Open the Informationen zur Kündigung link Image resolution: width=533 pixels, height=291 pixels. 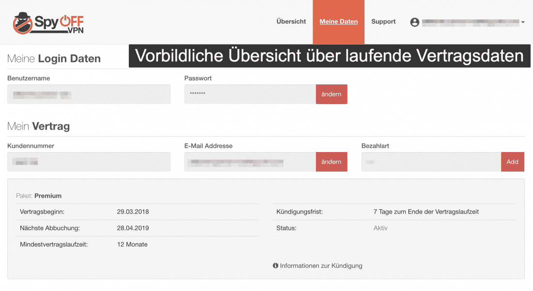pos(321,265)
